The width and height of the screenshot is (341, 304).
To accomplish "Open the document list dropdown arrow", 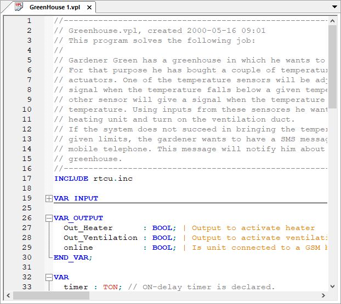I will click(334, 7).
